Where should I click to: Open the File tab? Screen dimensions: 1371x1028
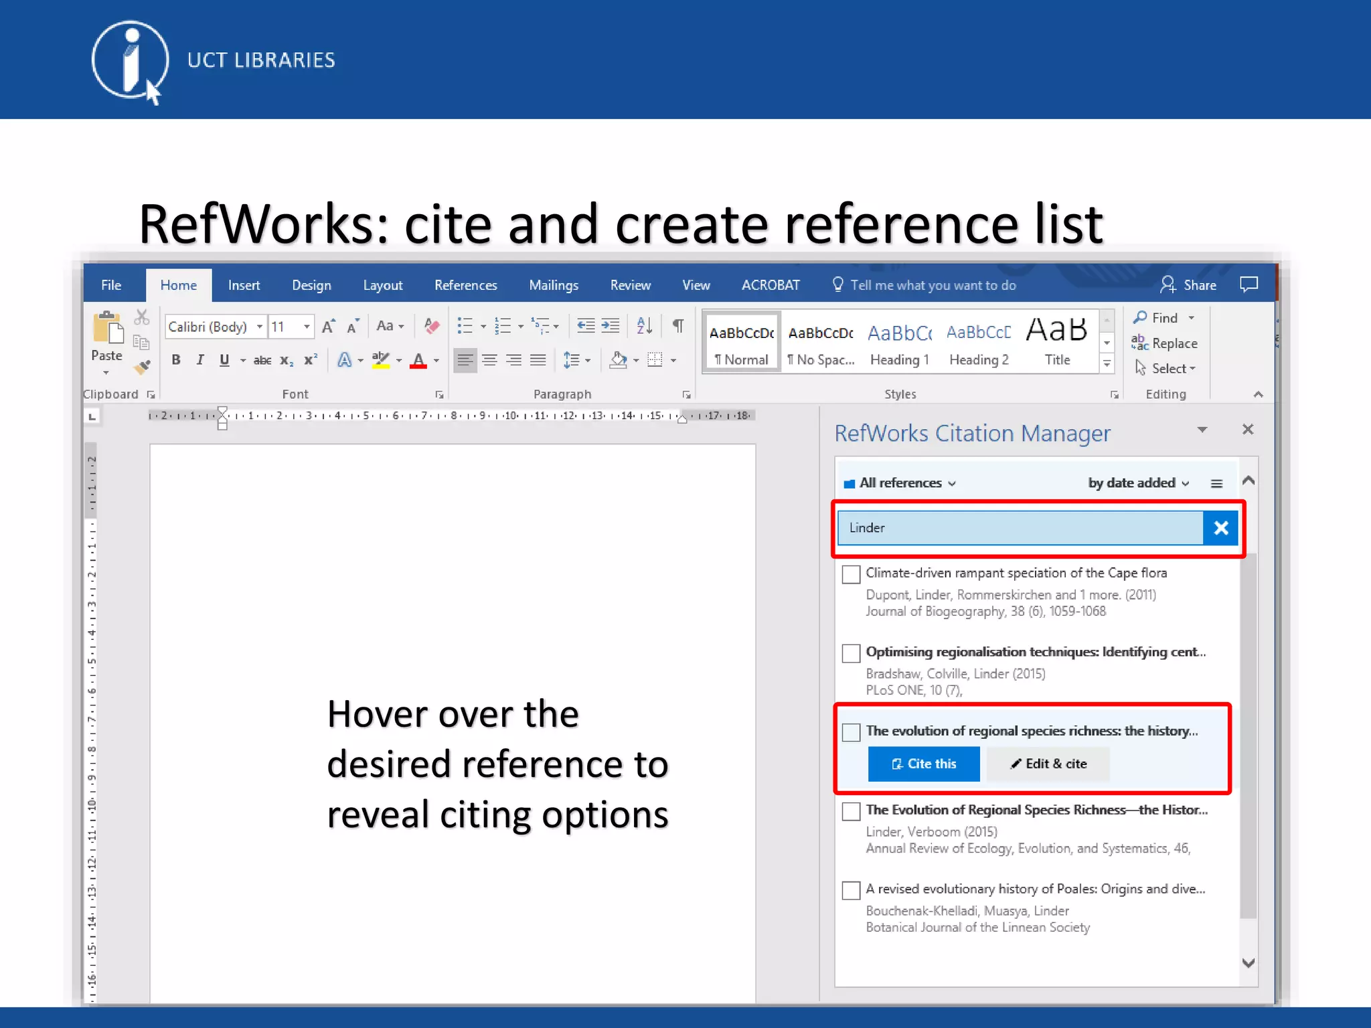coord(111,285)
